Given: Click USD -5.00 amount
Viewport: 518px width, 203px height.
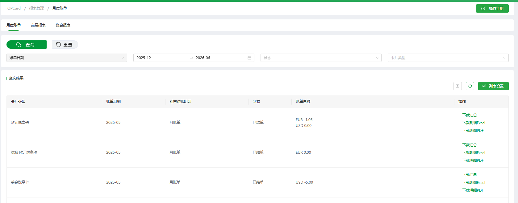Looking at the screenshot, I should pos(304,182).
